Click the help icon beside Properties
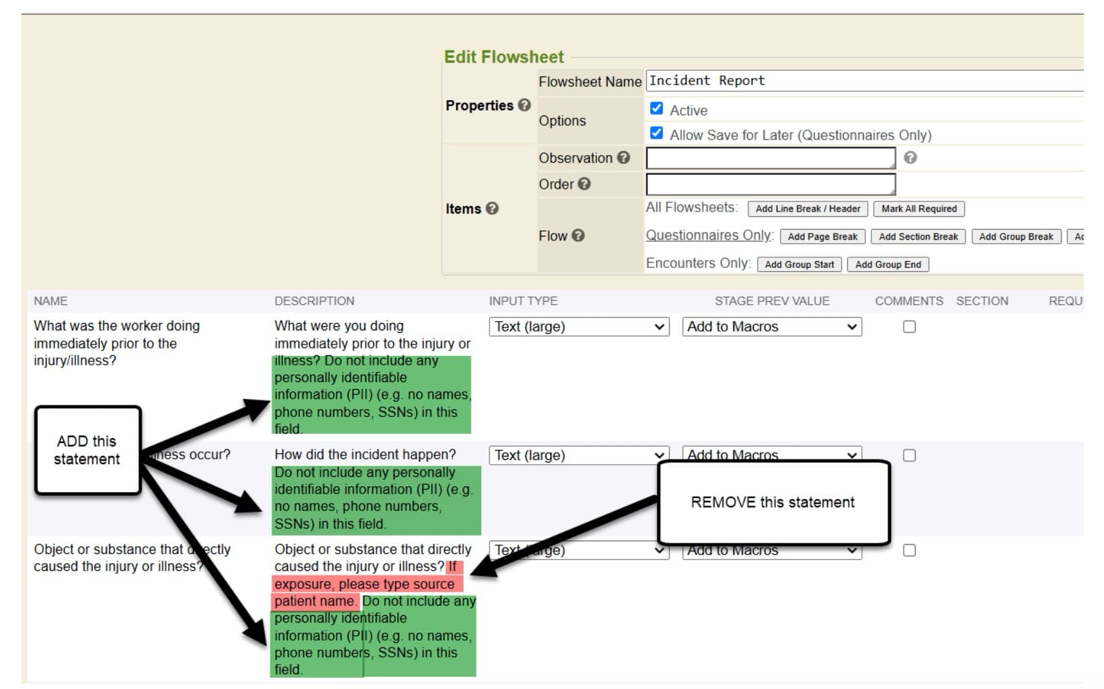This screenshot has width=1104, height=689. click(524, 105)
